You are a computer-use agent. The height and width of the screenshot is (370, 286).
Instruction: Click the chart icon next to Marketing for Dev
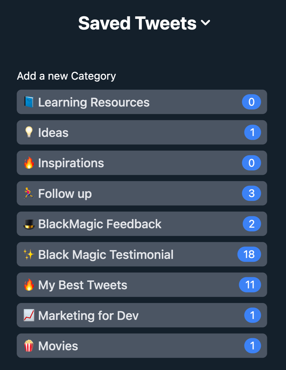(29, 315)
